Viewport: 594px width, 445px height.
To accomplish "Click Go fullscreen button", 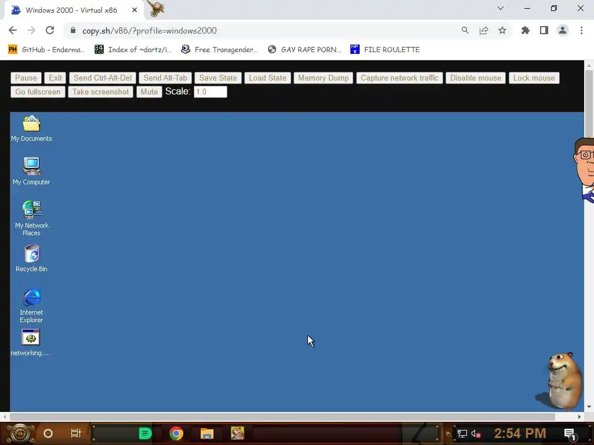I will (x=38, y=92).
